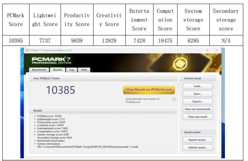This screenshot has width=248, height=161.
Task: Click the Load... button
Action: (198, 86)
